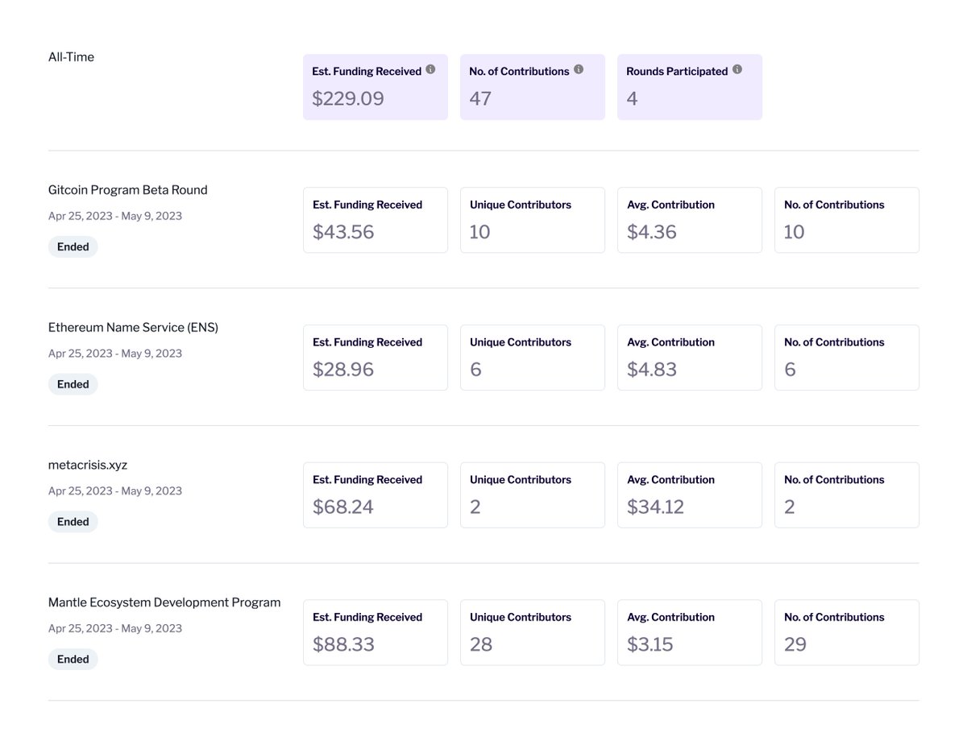Viewport: 967px width, 749px height.
Task: Click the 28 Unique Contributors card
Action: click(x=533, y=632)
